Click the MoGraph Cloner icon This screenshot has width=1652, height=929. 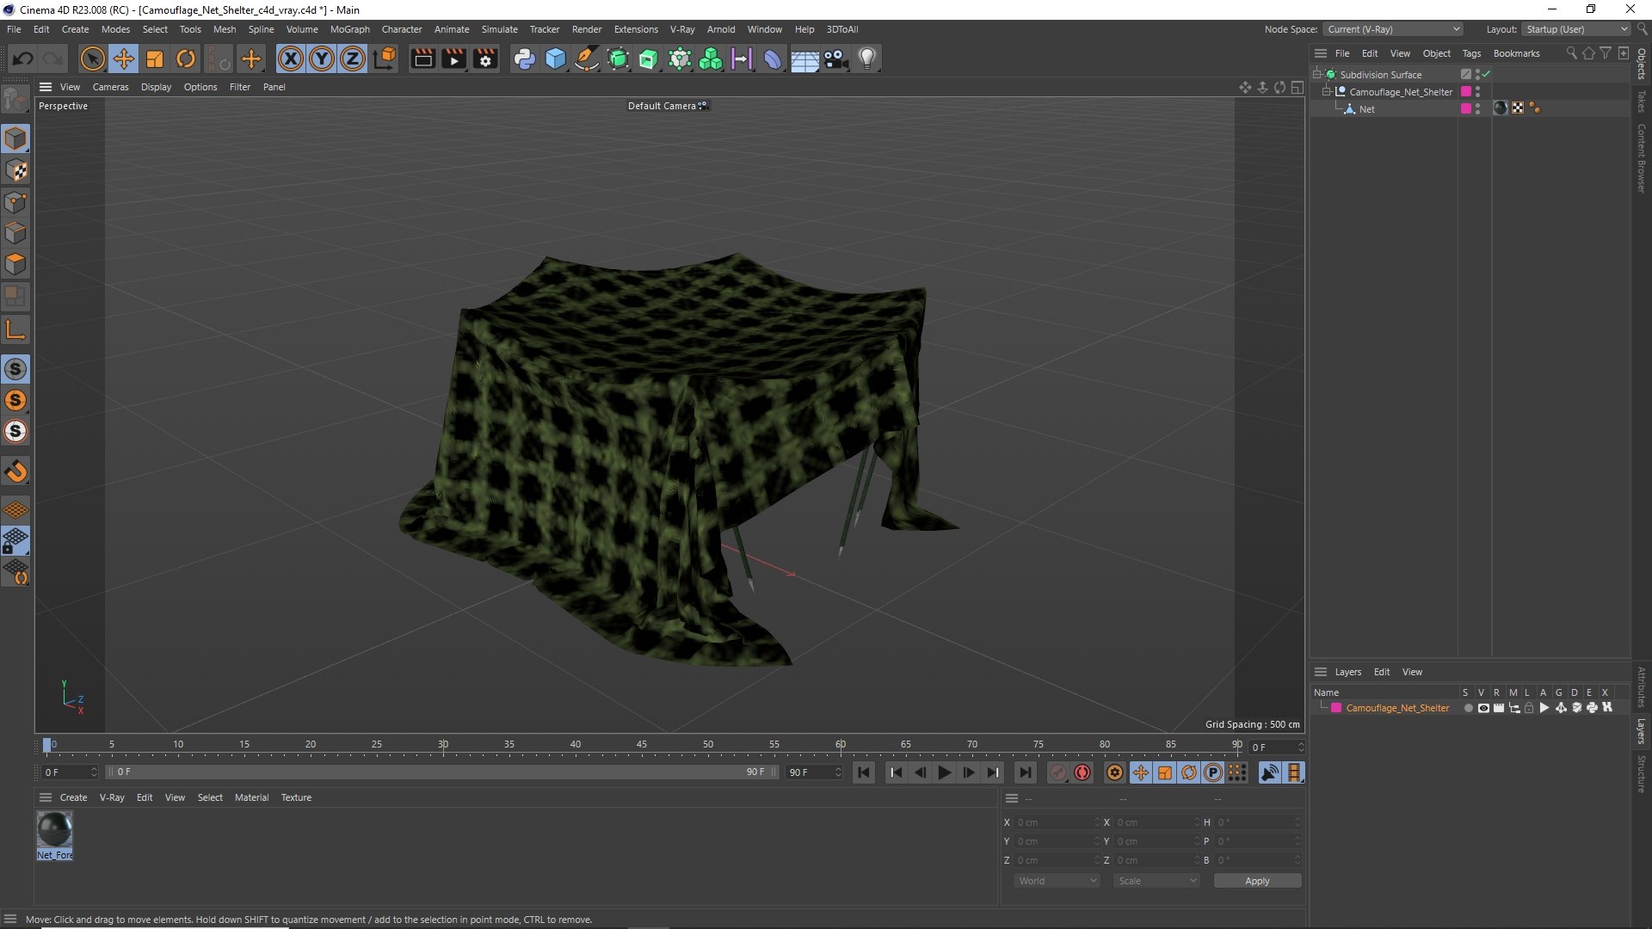(711, 58)
